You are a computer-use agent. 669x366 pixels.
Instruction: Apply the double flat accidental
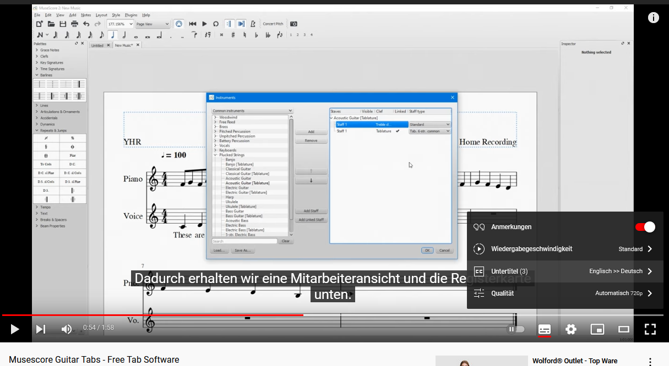coord(268,35)
